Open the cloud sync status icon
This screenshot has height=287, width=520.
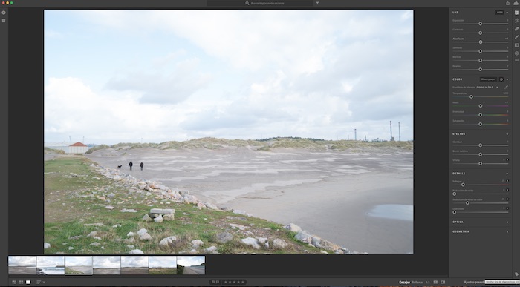point(516,3)
